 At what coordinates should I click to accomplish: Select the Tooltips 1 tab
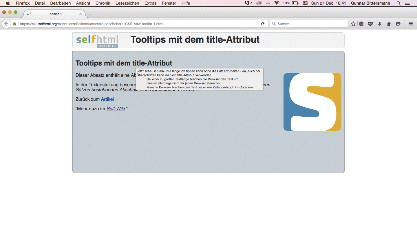54,14
